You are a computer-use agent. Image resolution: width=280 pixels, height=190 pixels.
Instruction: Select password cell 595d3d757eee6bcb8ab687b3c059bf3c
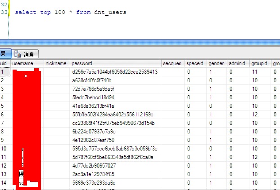(116, 149)
